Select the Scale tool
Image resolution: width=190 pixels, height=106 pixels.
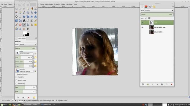28,16
